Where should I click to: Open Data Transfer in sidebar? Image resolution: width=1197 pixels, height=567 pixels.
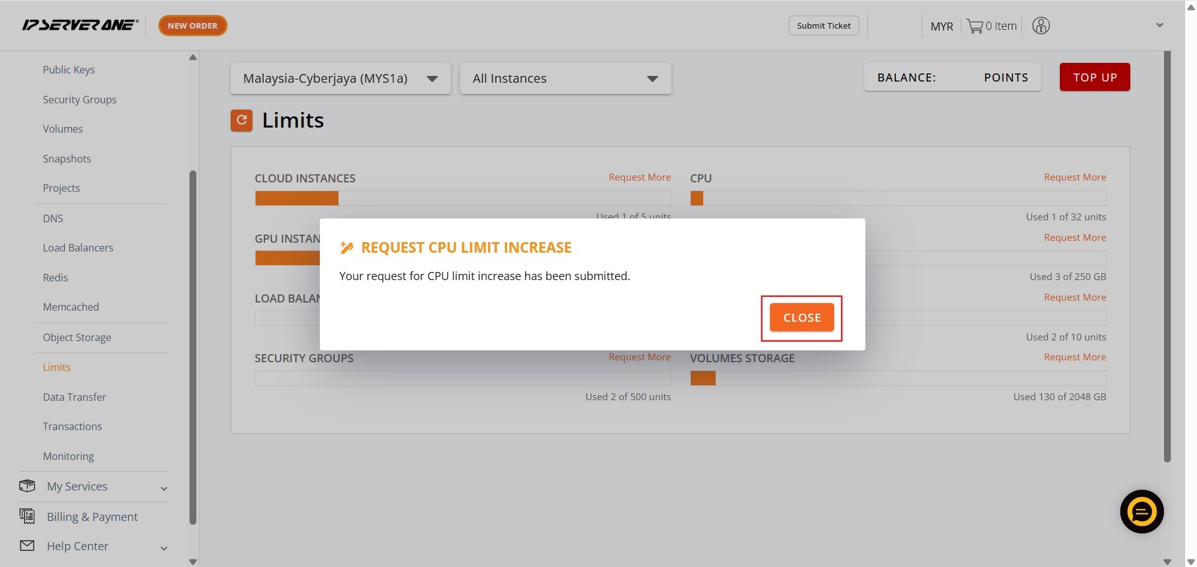click(74, 397)
